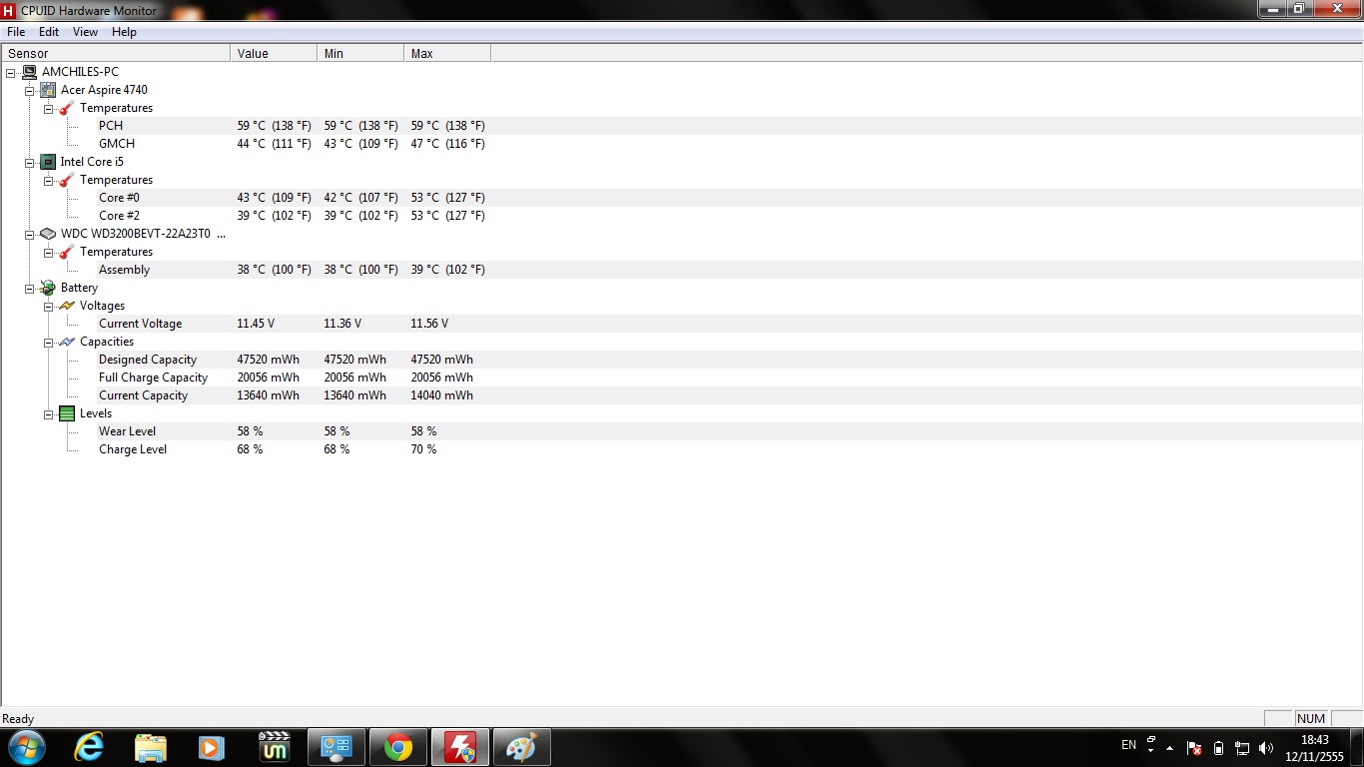
Task: Collapse Temperatures under Acer Aspire 4740
Action: tap(49, 108)
